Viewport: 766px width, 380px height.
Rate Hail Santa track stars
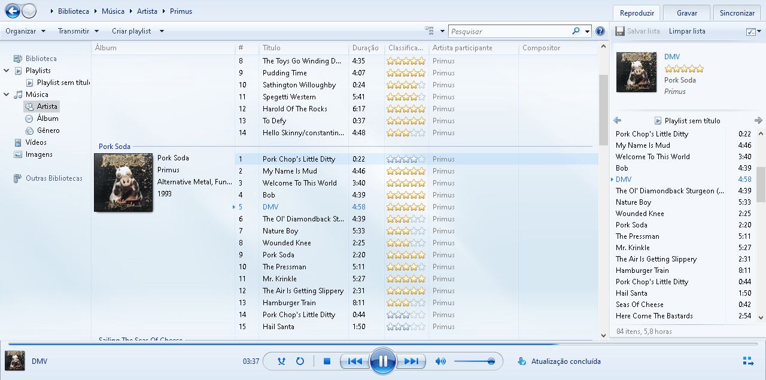(406, 327)
